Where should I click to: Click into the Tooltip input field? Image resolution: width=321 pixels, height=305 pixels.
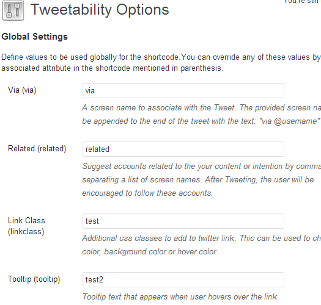click(183, 280)
